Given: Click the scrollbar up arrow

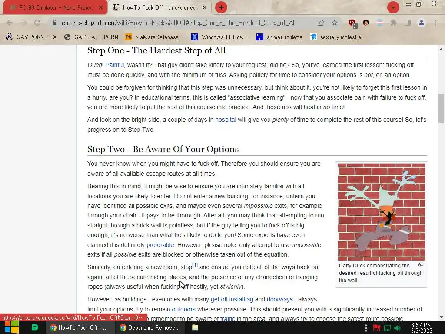Looking at the screenshot, I should [x=441, y=50].
